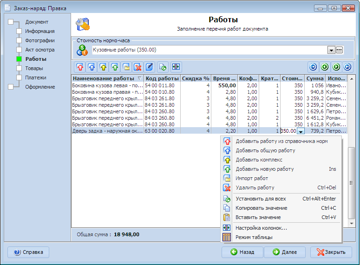Click the Справка help button
The width and height of the screenshot is (360, 265).
tap(29, 252)
